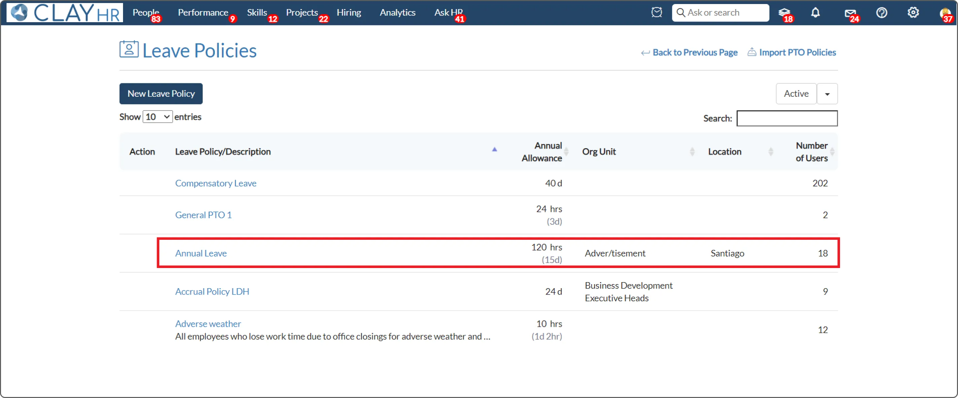The width and height of the screenshot is (958, 398).
Task: Open the Performance menu
Action: pyautogui.click(x=203, y=13)
